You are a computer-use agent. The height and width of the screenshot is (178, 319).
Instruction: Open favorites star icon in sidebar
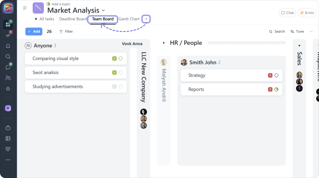(x=8, y=89)
